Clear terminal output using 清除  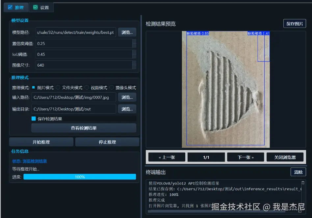pos(298,172)
